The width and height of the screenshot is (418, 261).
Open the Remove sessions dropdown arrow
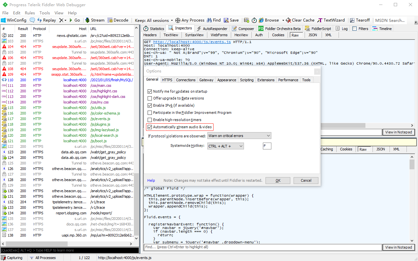click(x=66, y=20)
